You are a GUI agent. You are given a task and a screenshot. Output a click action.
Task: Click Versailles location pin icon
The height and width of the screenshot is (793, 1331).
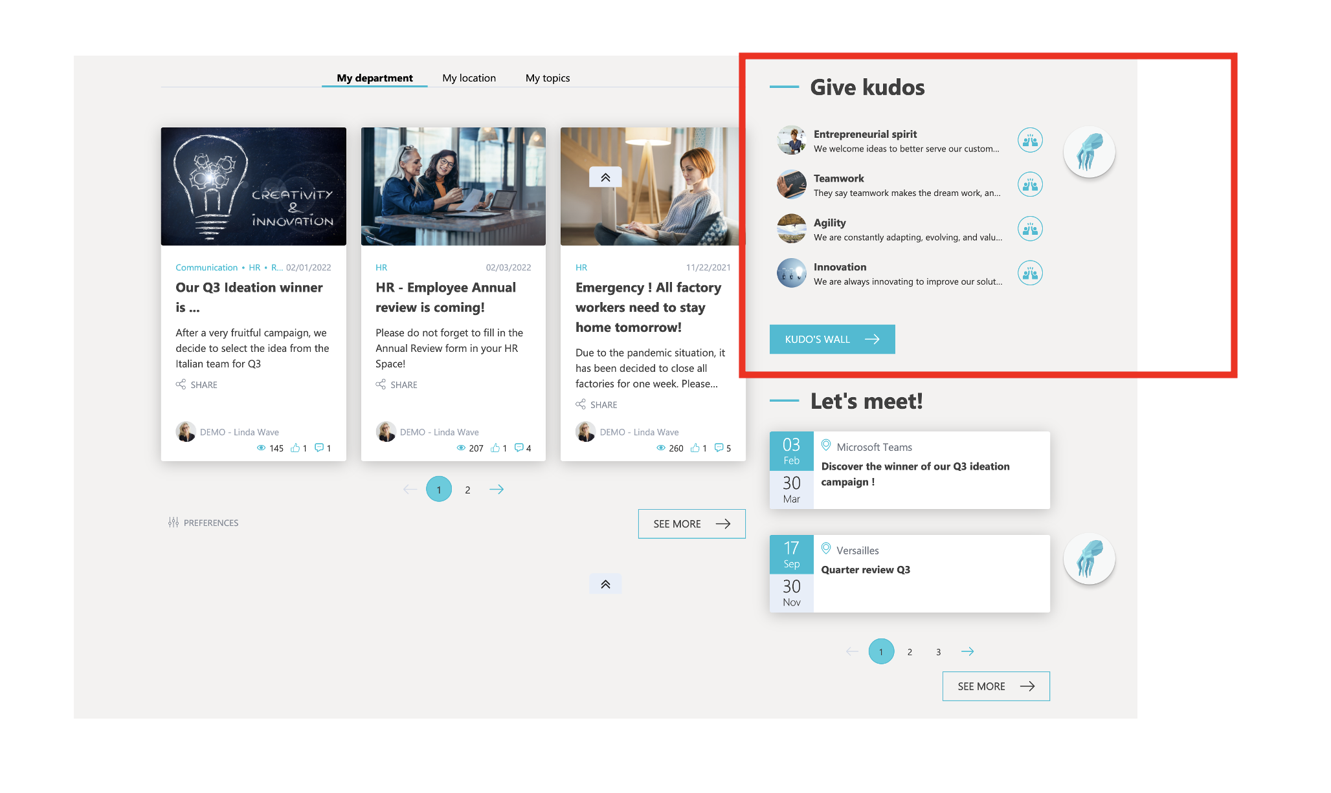pyautogui.click(x=826, y=549)
